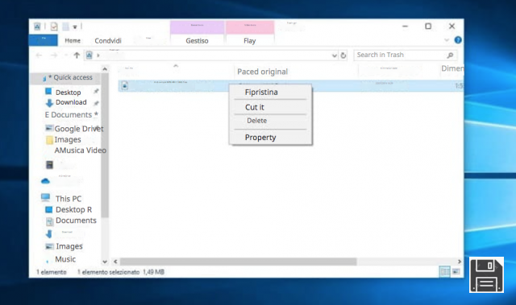Switch to details view in status bar
The height and width of the screenshot is (305, 516).
coord(445,271)
